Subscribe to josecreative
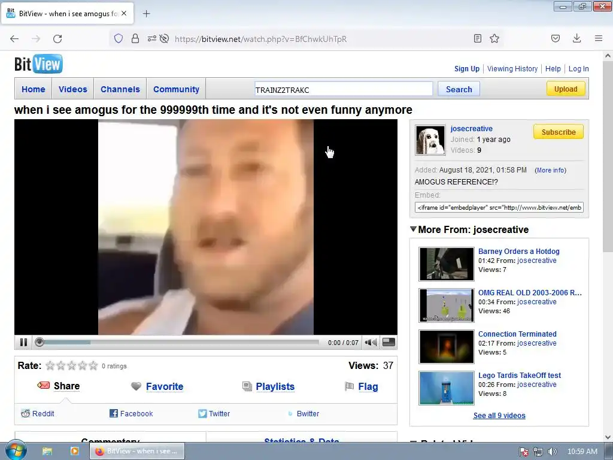 559,132
